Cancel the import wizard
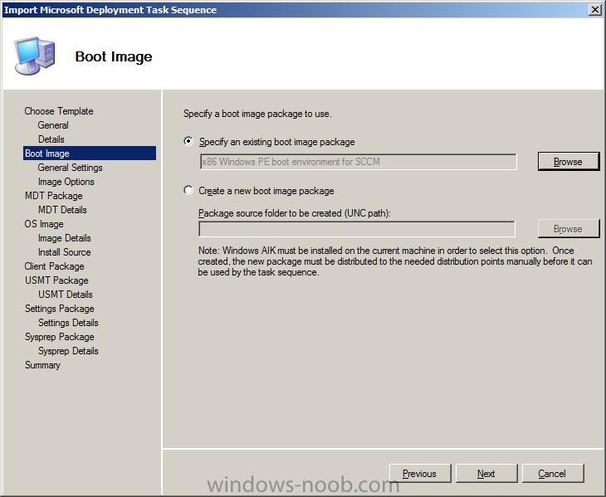 pyautogui.click(x=553, y=473)
